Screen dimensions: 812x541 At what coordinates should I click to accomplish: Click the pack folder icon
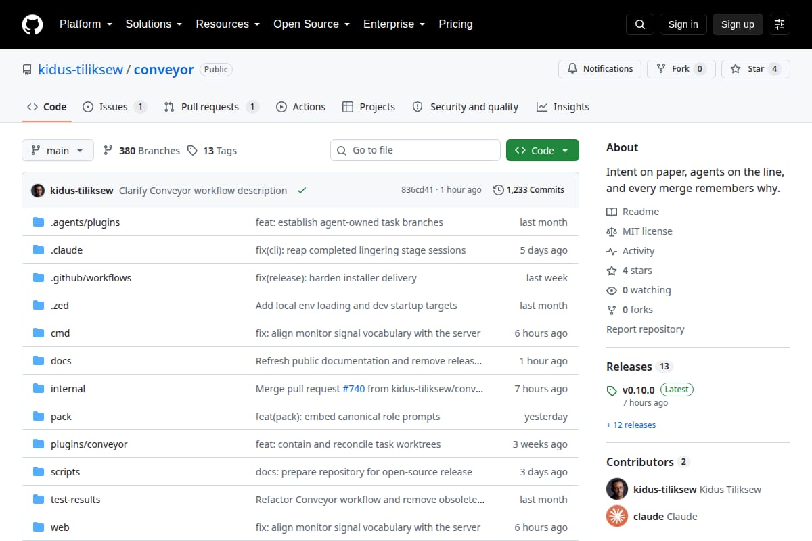(x=39, y=417)
